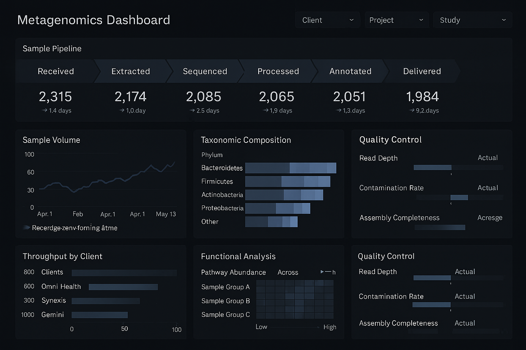Select the Processed pipeline stage

pyautogui.click(x=278, y=71)
